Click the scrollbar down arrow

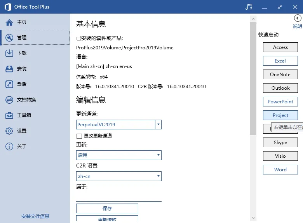[x=253, y=218]
